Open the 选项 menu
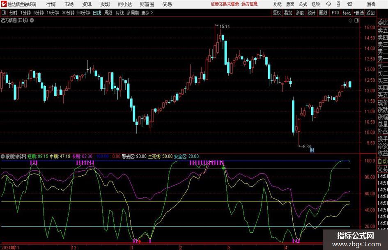Viewport: 388px width, 250px height. [x=315, y=4]
